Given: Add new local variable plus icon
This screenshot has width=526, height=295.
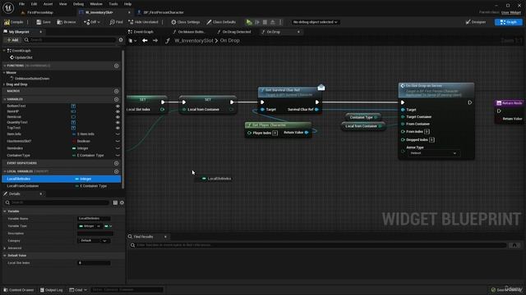Looking at the screenshot, I should click(117, 171).
